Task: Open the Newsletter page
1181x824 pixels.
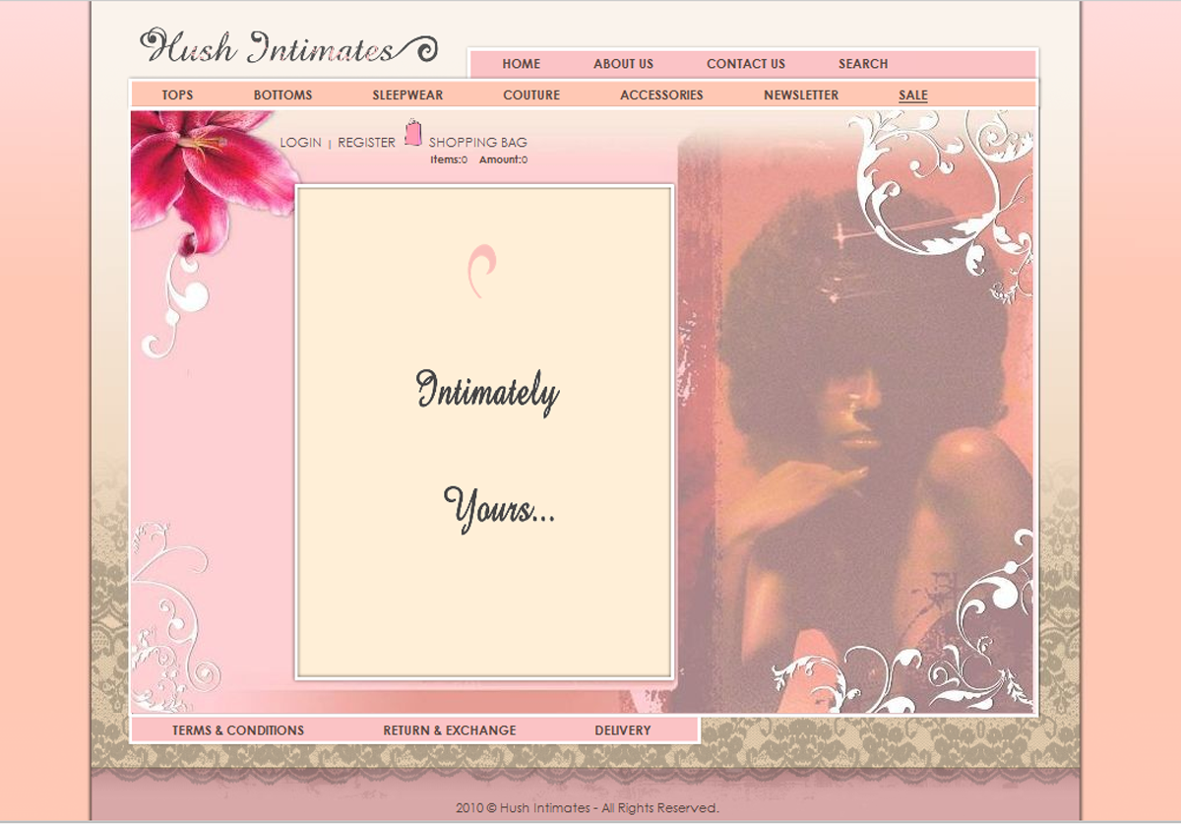Action: 801,95
